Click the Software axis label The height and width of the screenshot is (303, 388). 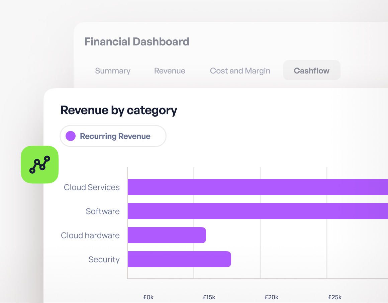coord(103,211)
